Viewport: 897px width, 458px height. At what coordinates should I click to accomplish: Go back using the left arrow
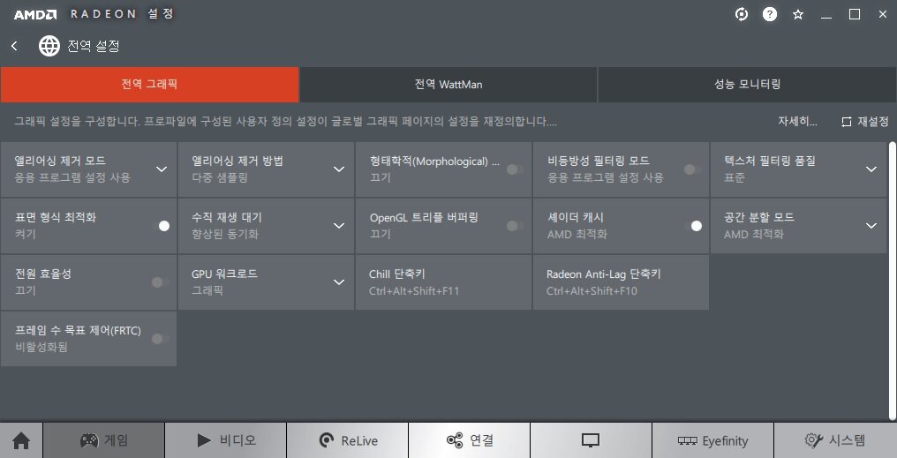coord(15,46)
